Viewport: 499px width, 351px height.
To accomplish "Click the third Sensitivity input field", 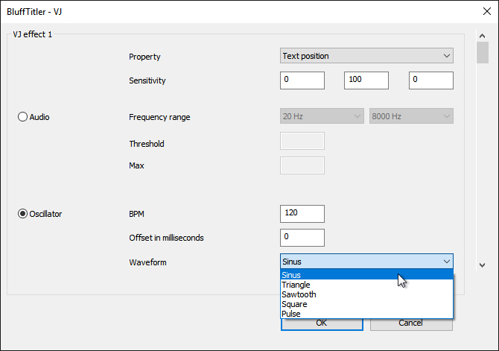I will point(431,80).
